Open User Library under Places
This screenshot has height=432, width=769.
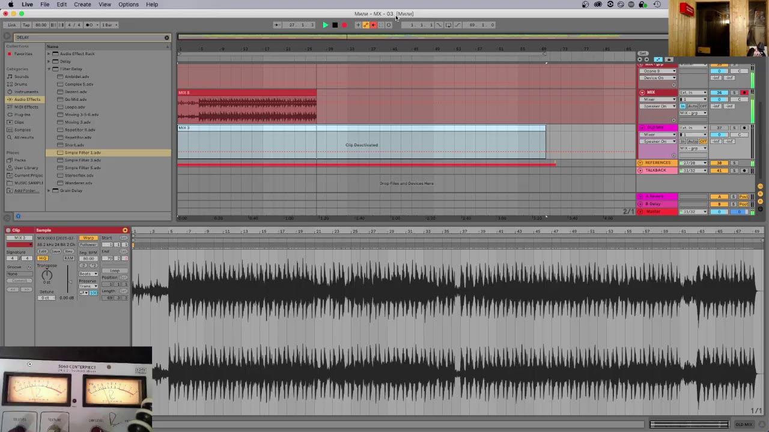(x=26, y=167)
